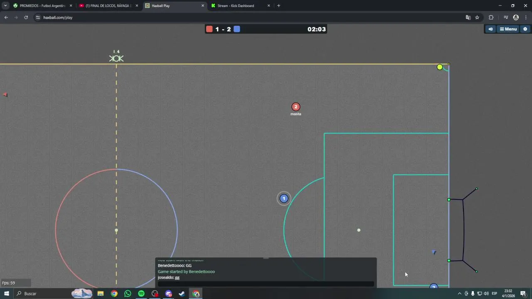Translate this page icon
The width and height of the screenshot is (532, 299).
click(x=468, y=17)
